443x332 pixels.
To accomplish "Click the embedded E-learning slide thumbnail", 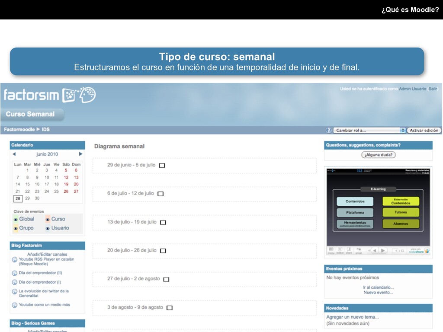I will [378, 207].
